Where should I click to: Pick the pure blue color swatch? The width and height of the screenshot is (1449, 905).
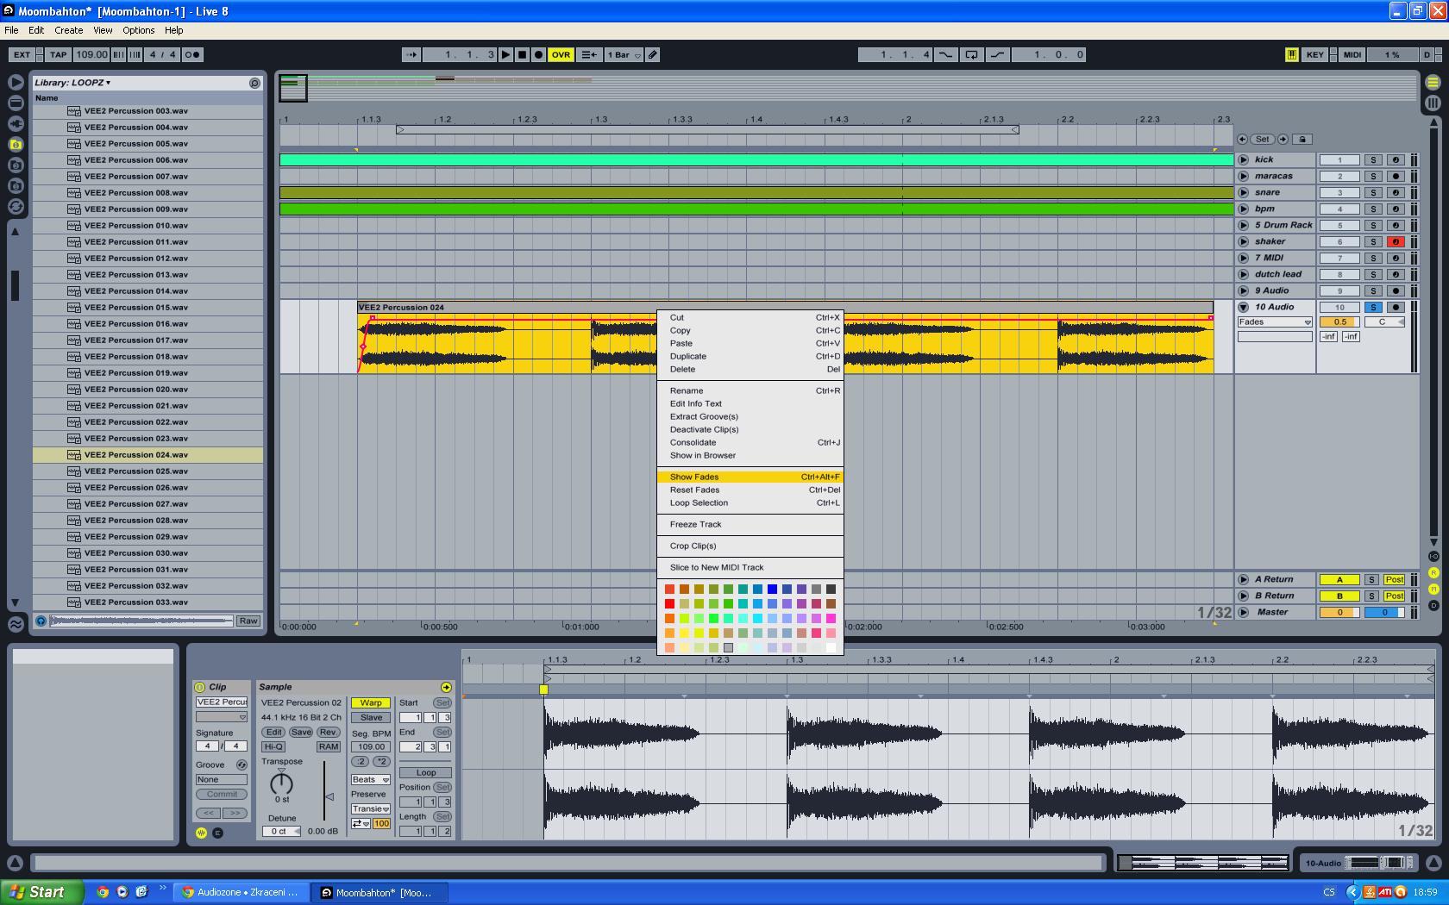click(772, 590)
